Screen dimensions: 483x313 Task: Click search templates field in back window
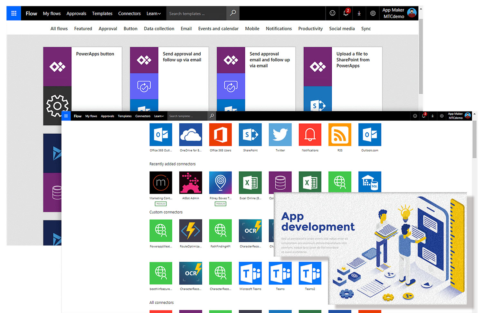196,13
